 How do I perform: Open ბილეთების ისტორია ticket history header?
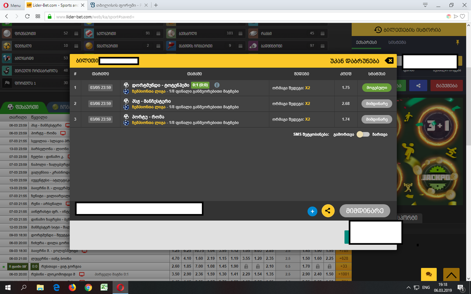coord(408,30)
